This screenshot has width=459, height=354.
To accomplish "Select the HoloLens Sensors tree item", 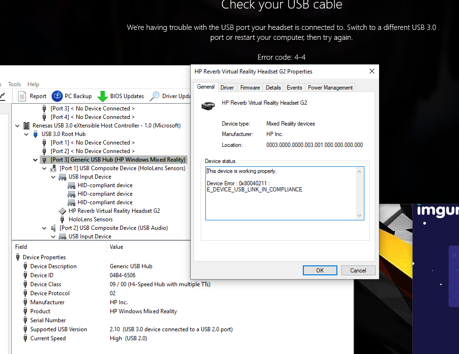I will point(90,219).
